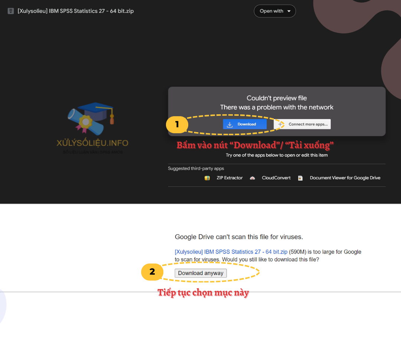Click the CloudConvert cloud icon
The height and width of the screenshot is (337, 401).
(252, 178)
